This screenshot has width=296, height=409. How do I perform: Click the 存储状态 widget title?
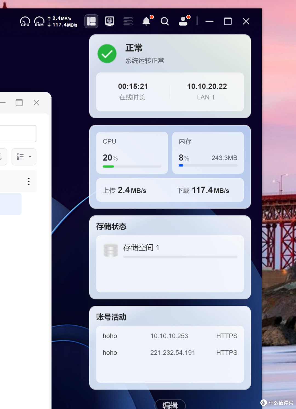[111, 227]
